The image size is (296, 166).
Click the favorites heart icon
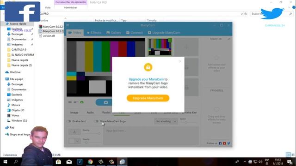click(216, 110)
